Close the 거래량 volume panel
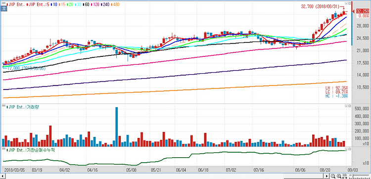This screenshot has width=371, height=179. coord(349,106)
